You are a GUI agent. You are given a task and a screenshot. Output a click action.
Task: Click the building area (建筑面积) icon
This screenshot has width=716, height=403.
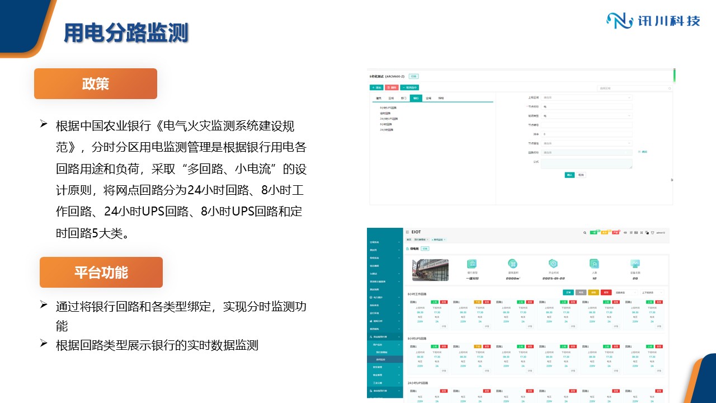pos(512,264)
